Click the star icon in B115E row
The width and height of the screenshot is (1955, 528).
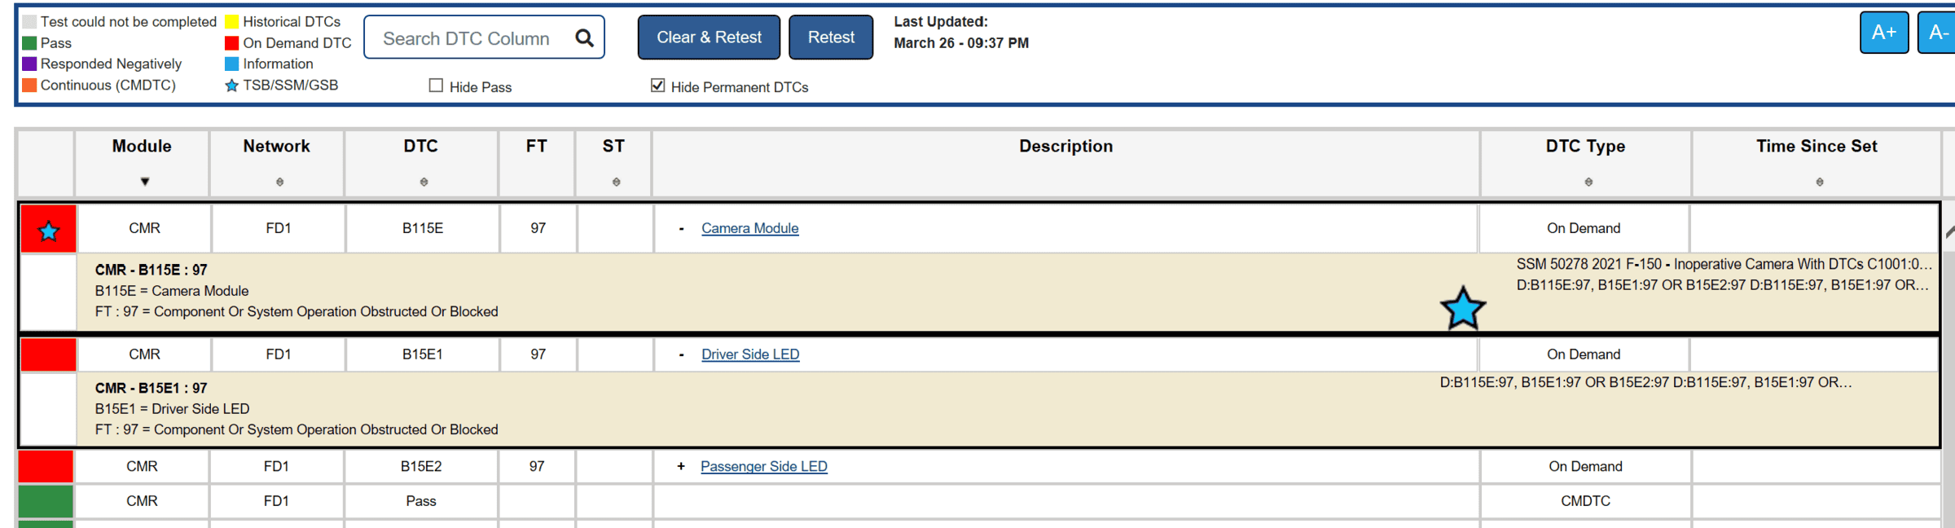(x=49, y=231)
